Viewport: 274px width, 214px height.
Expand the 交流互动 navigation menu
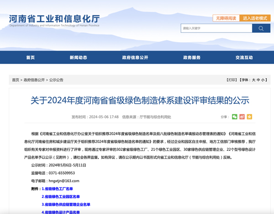point(244,58)
